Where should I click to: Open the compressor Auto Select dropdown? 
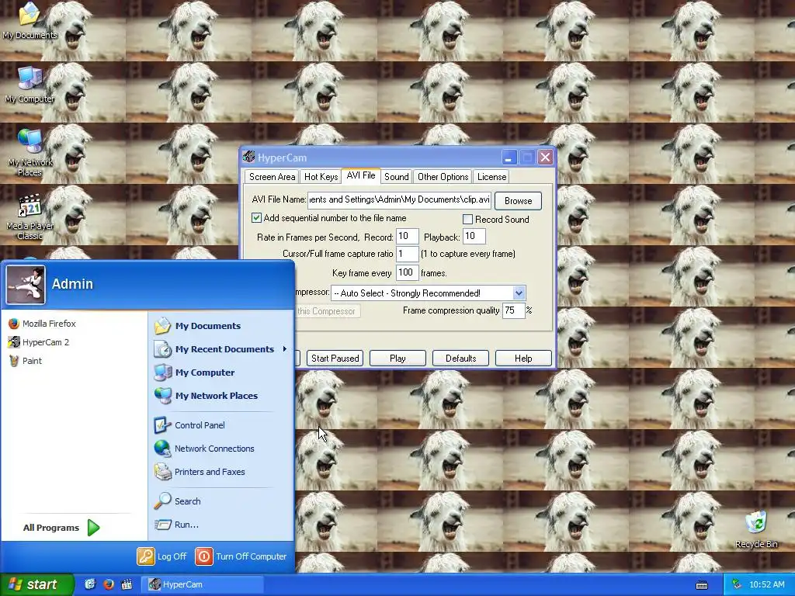(x=519, y=293)
